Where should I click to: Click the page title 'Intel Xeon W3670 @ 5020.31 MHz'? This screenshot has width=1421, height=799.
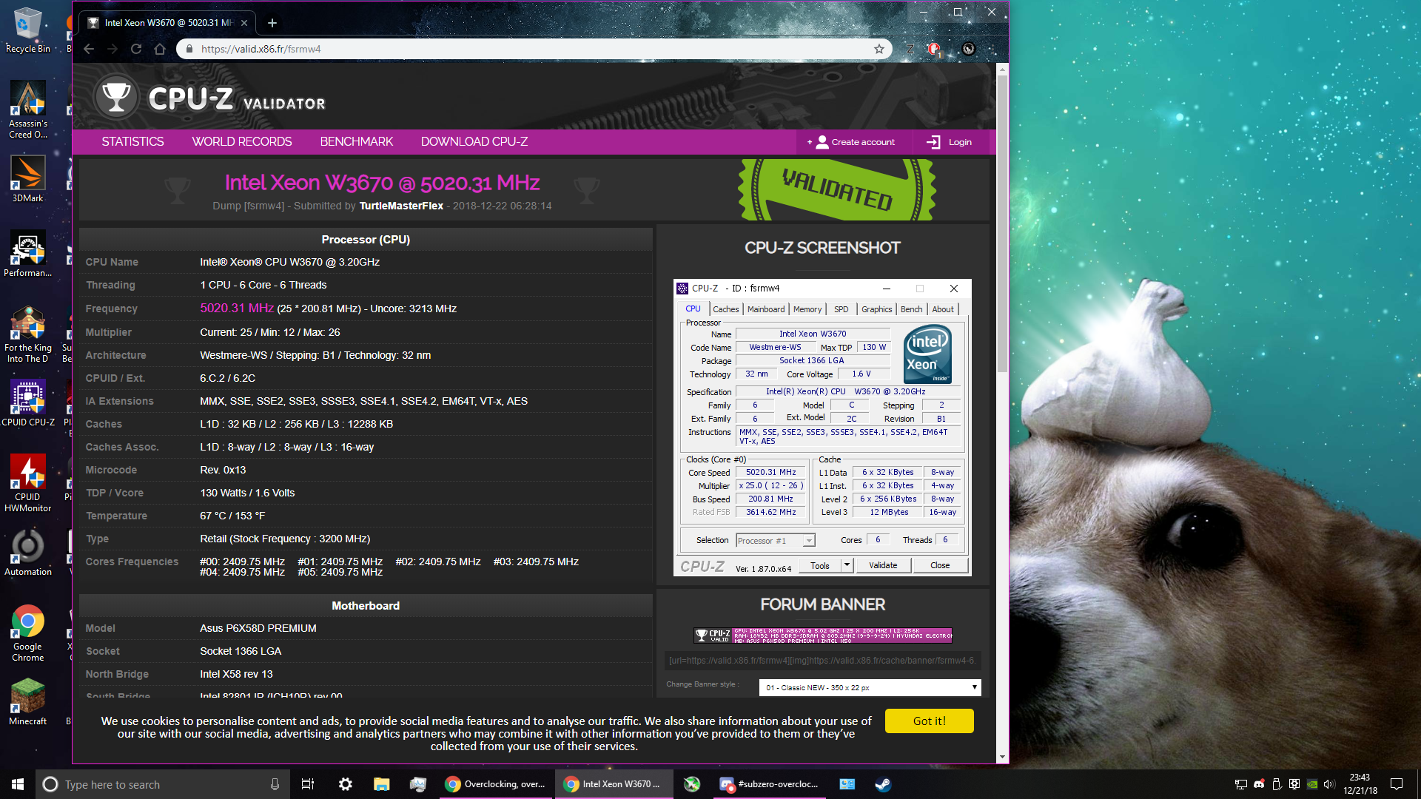(x=382, y=183)
